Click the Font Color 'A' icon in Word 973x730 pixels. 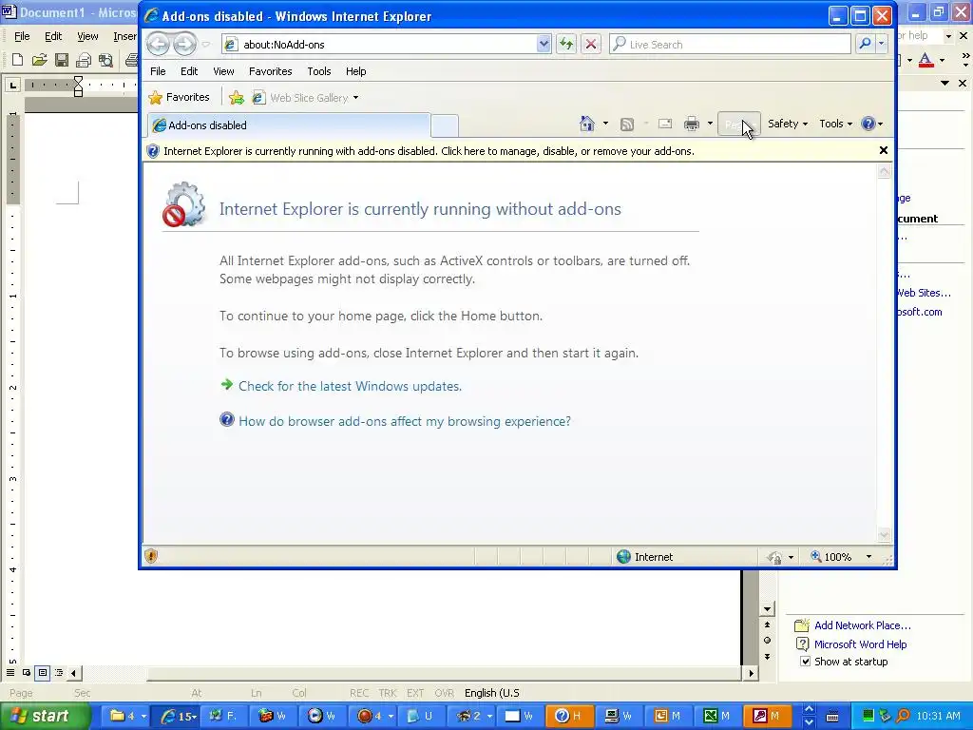coord(925,60)
